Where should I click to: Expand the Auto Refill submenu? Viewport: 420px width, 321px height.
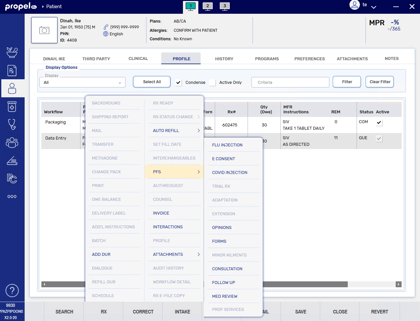click(x=174, y=130)
